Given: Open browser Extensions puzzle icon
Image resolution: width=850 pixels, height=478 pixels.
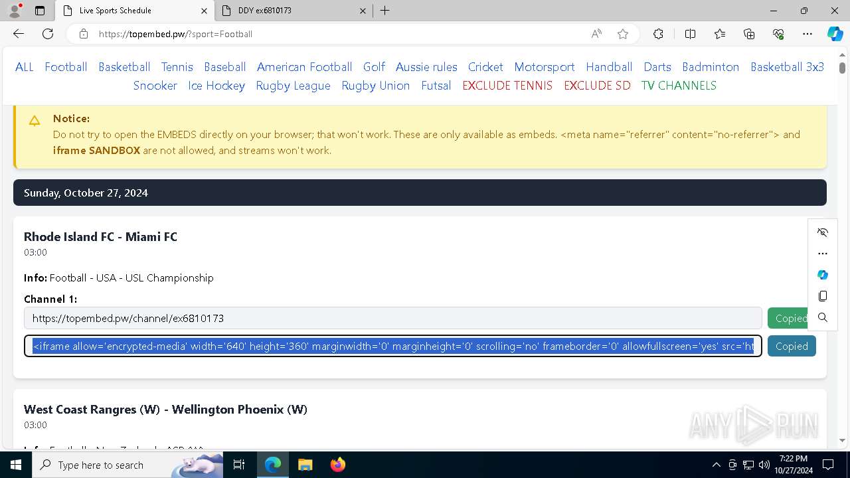Looking at the screenshot, I should pyautogui.click(x=658, y=34).
